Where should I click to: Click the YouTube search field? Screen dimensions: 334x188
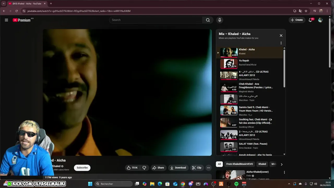pyautogui.click(x=156, y=20)
